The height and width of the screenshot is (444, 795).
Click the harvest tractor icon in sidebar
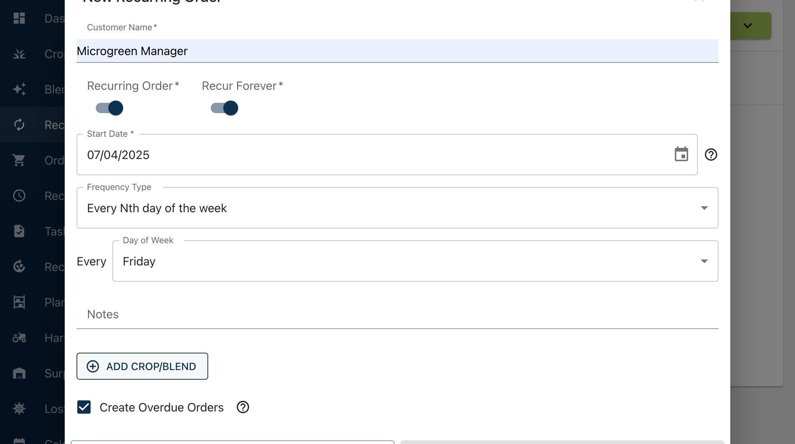click(19, 338)
